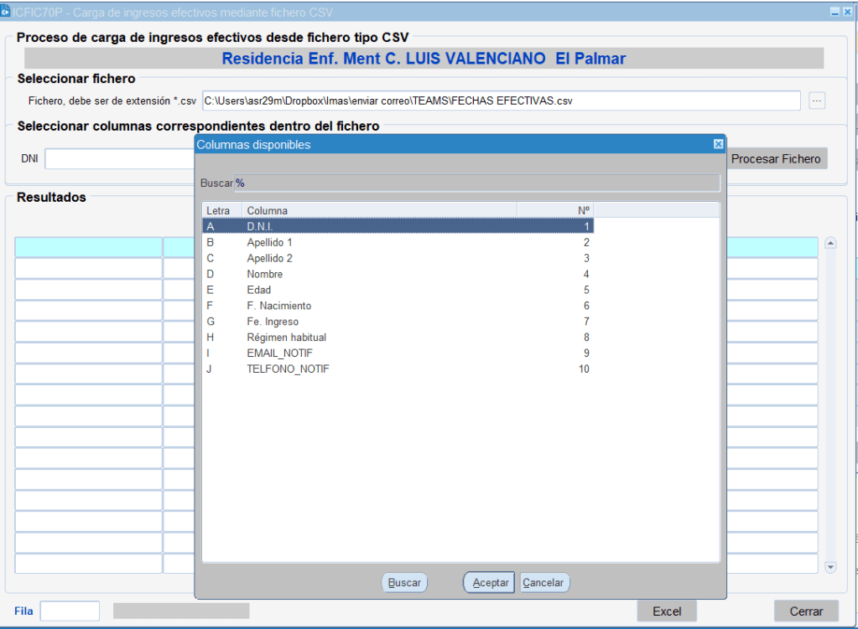The width and height of the screenshot is (858, 629).
Task: Click the CSV file path field
Action: click(501, 101)
